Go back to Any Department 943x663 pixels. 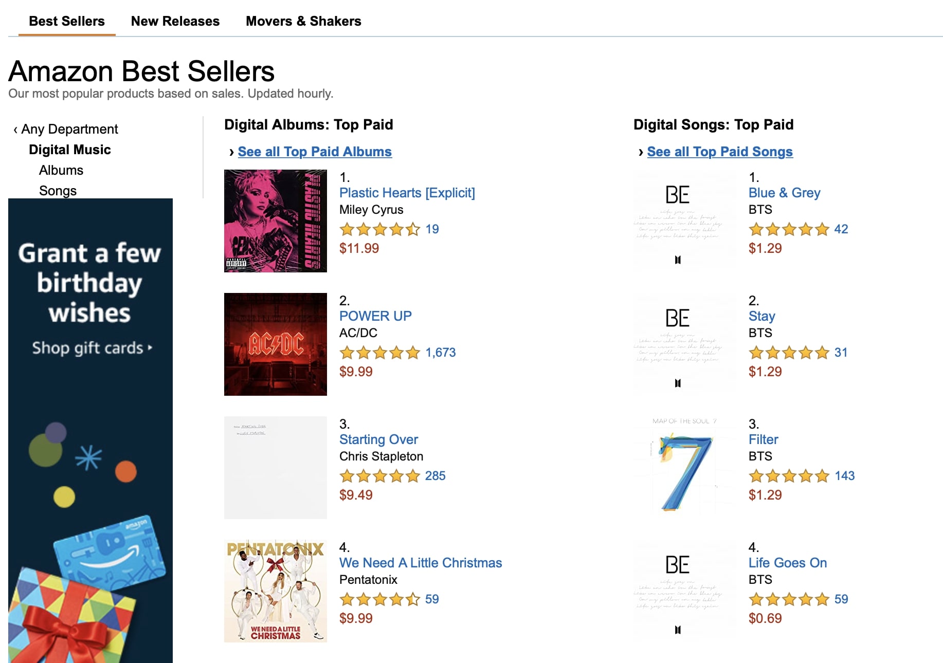69,129
